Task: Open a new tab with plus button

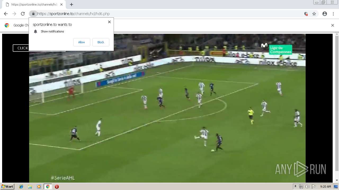Action: [x=71, y=4]
